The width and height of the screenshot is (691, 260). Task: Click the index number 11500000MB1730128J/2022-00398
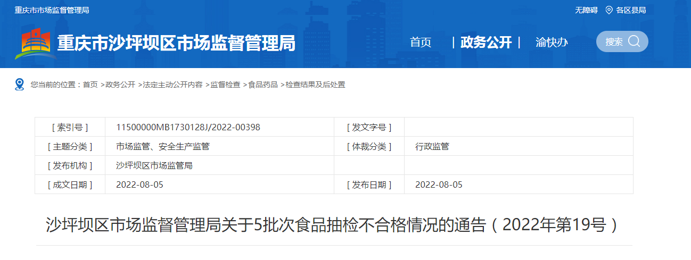pos(188,127)
